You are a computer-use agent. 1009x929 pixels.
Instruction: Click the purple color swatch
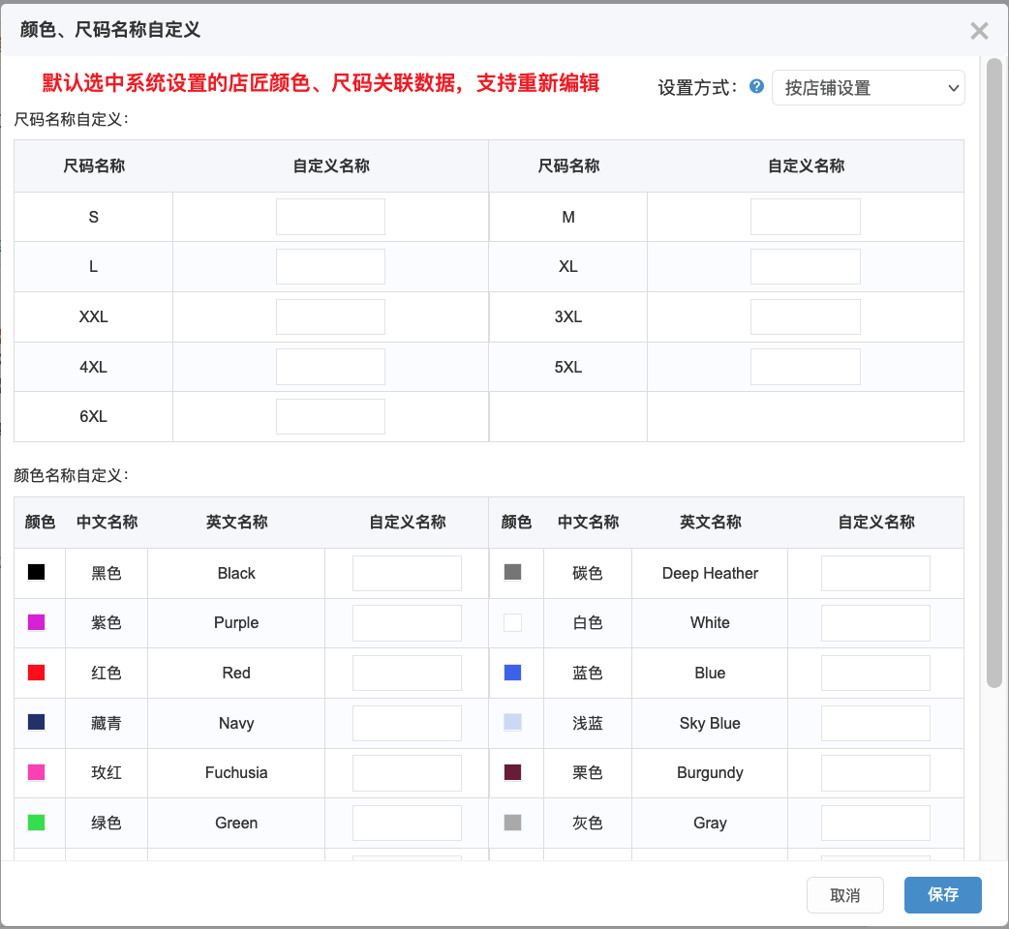36,621
